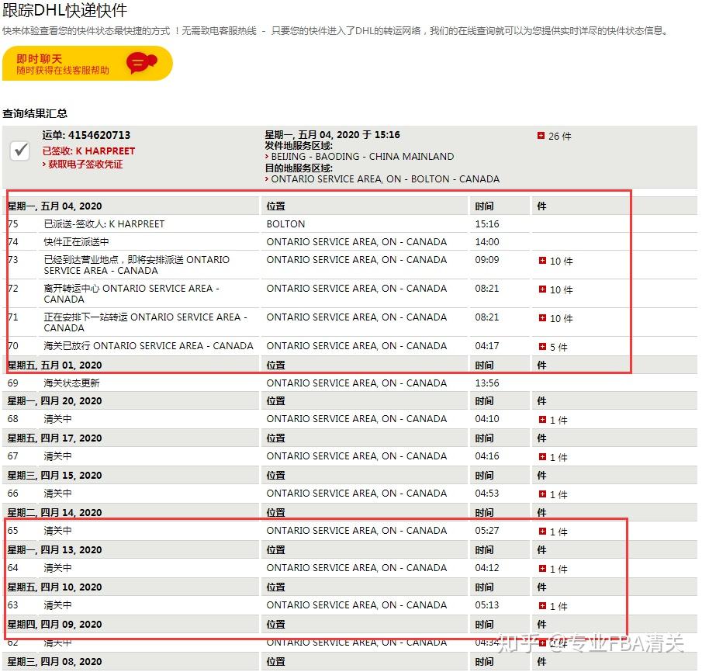This screenshot has height=672, width=702.
Task: Click signed status 已签收: K HARPREET
Action: (88, 151)
